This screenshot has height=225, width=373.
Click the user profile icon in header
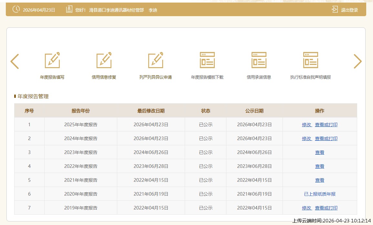coord(69,10)
